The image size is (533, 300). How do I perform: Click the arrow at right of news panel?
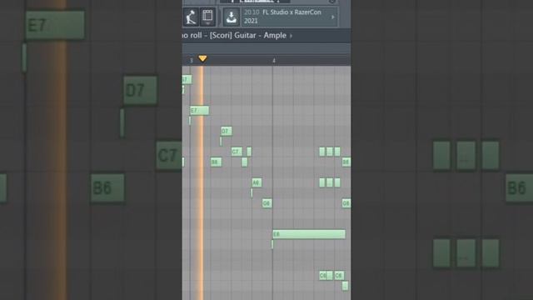[x=333, y=17]
